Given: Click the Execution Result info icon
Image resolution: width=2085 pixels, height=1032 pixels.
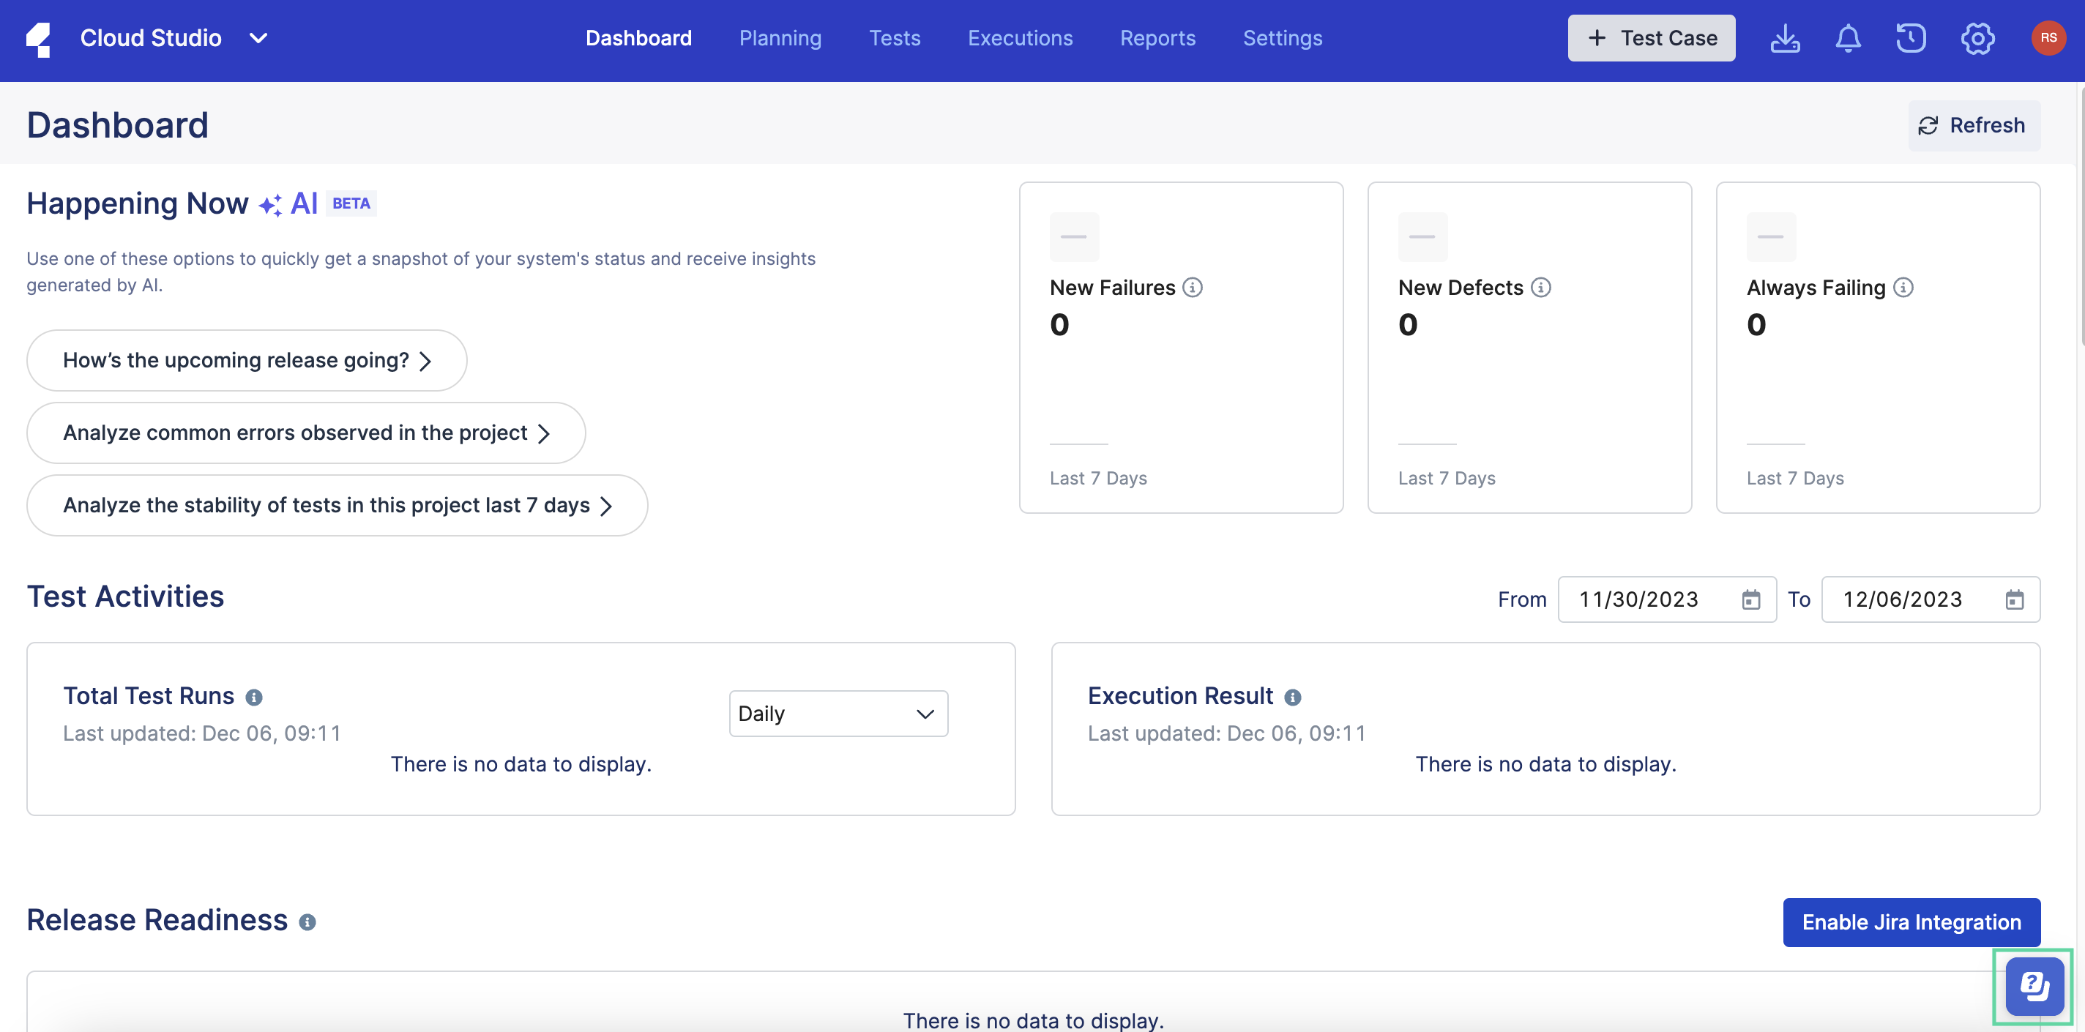Looking at the screenshot, I should (1293, 697).
